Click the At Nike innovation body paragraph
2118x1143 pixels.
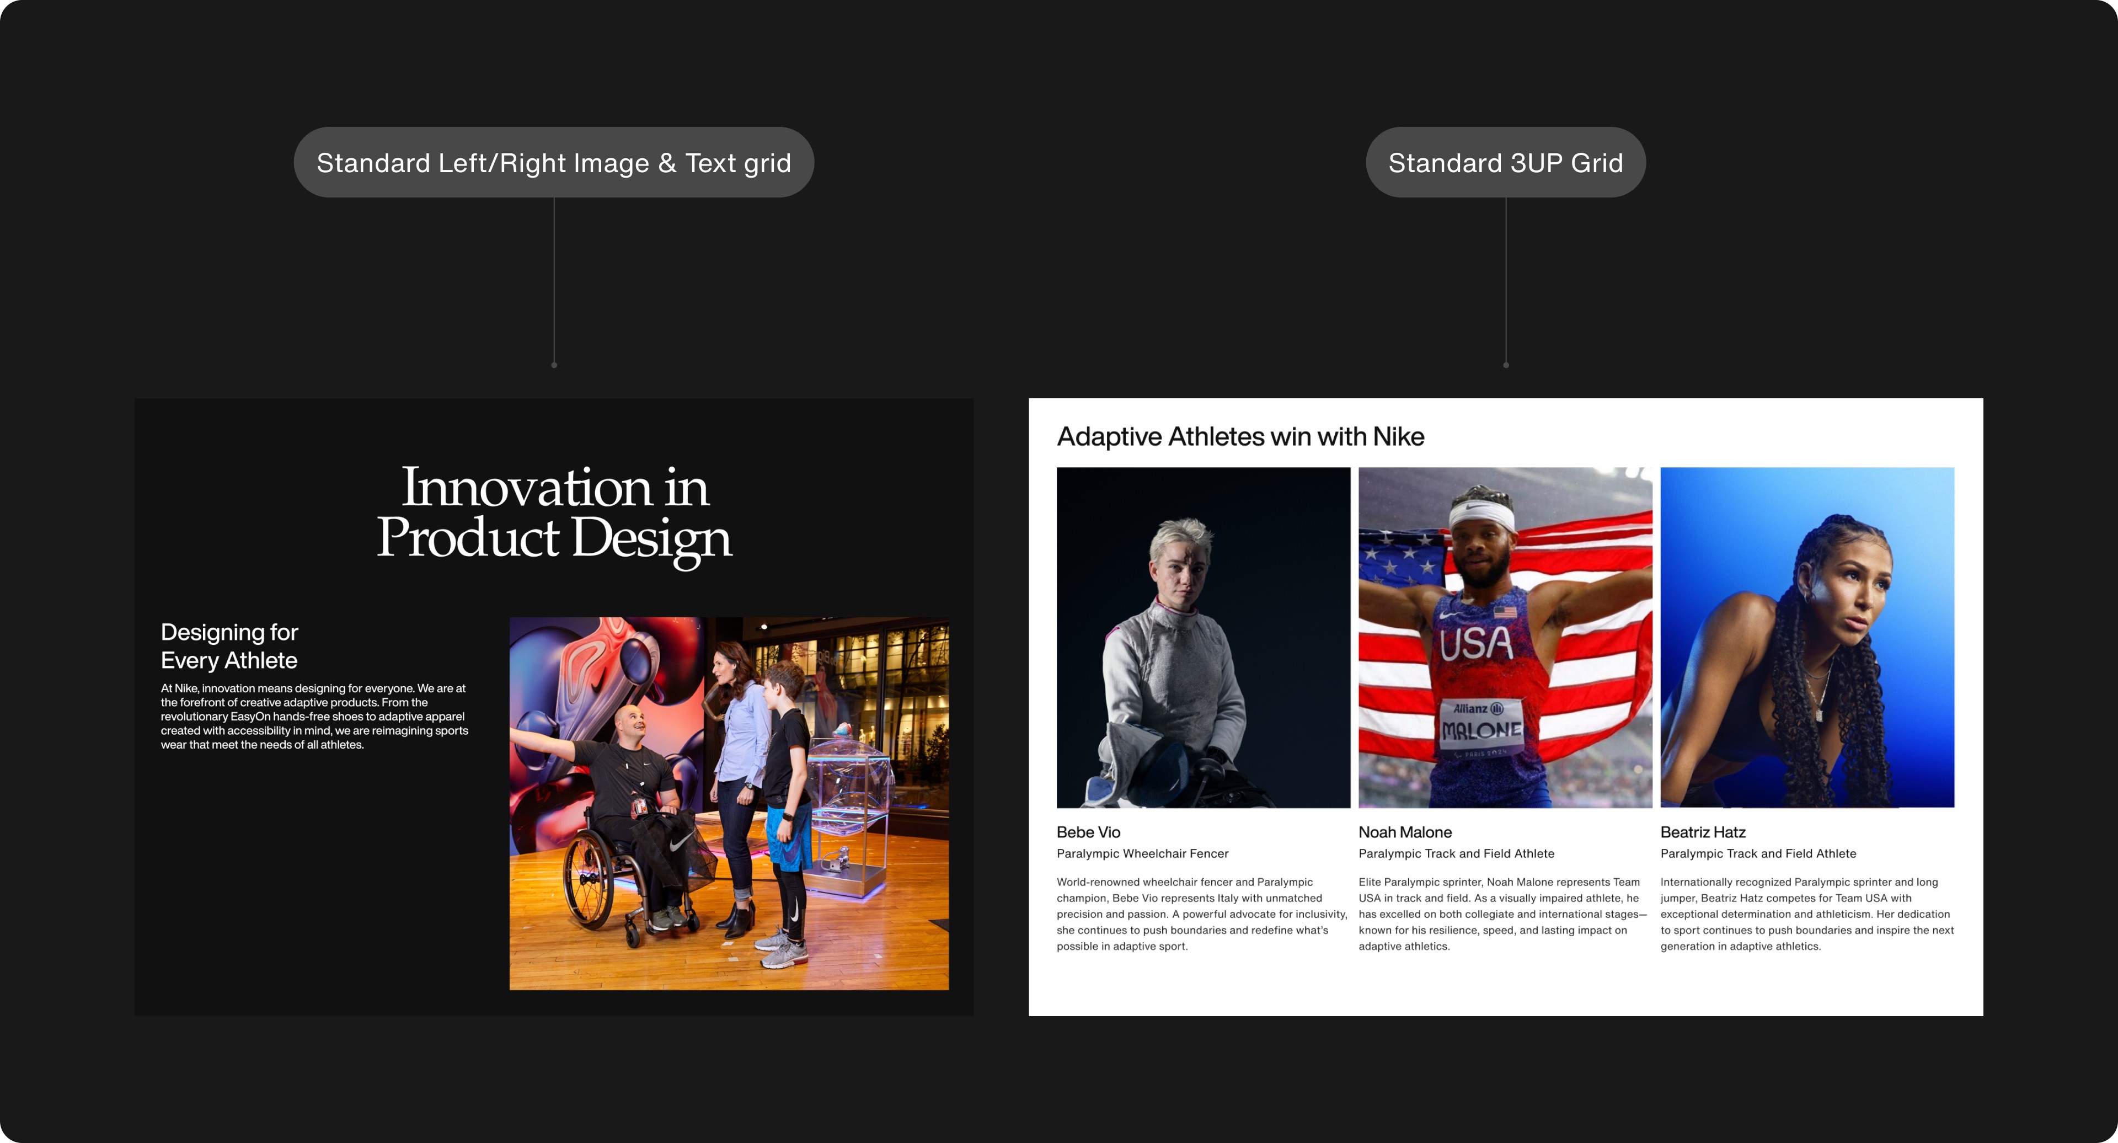[x=314, y=716]
